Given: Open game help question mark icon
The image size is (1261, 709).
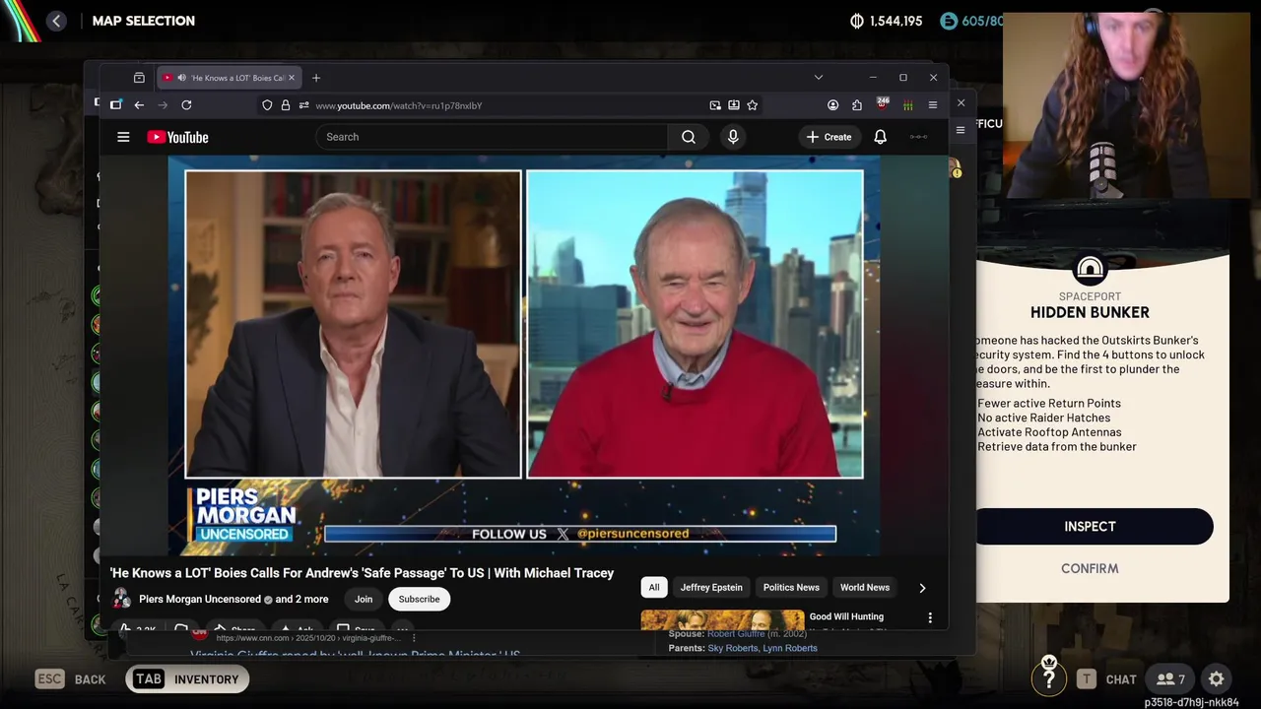Looking at the screenshot, I should click(x=1048, y=678).
